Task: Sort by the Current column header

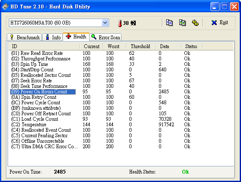Action: (x=92, y=46)
